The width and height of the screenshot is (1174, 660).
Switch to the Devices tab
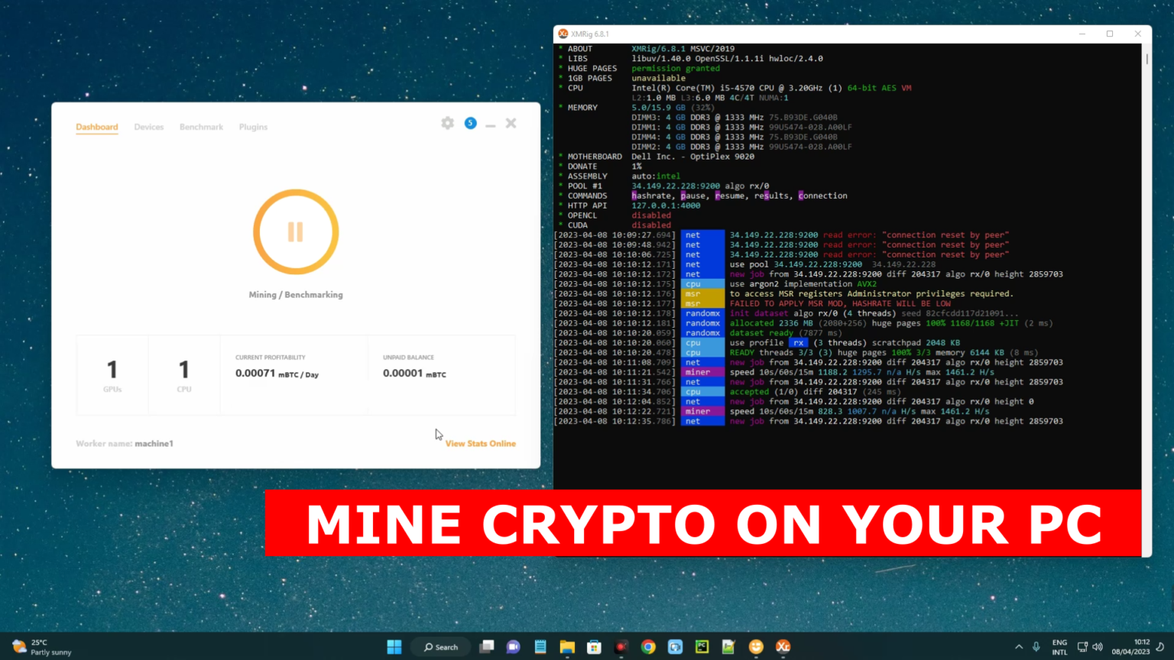[148, 127]
